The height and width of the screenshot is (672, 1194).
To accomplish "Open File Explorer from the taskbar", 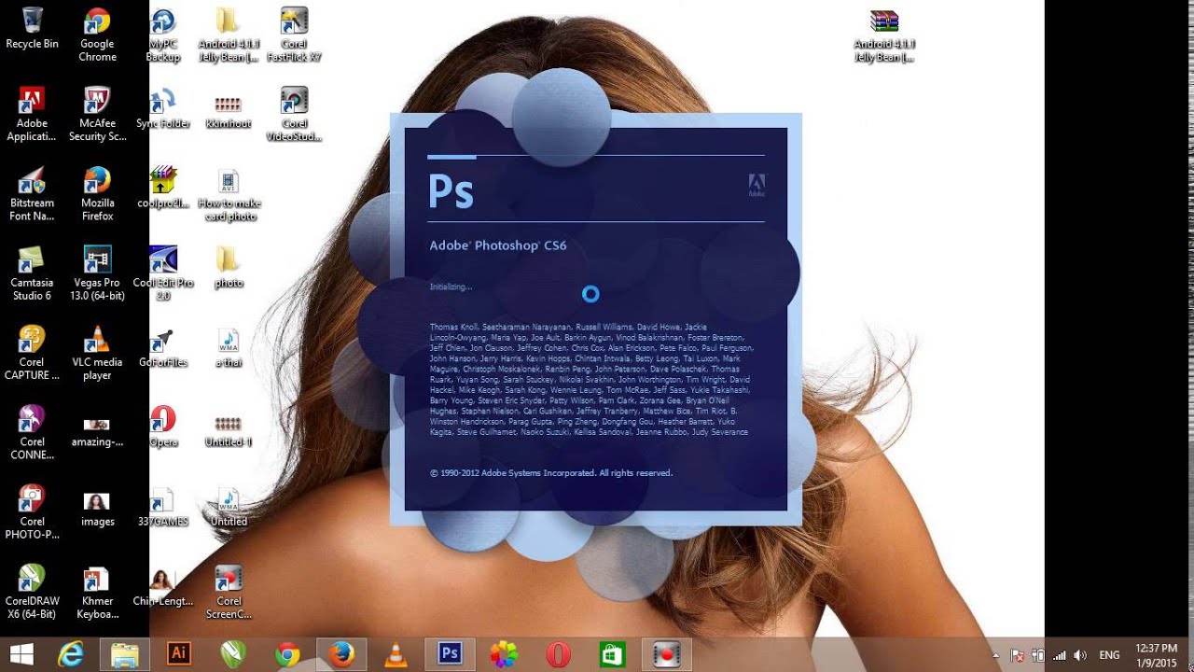I will [125, 655].
